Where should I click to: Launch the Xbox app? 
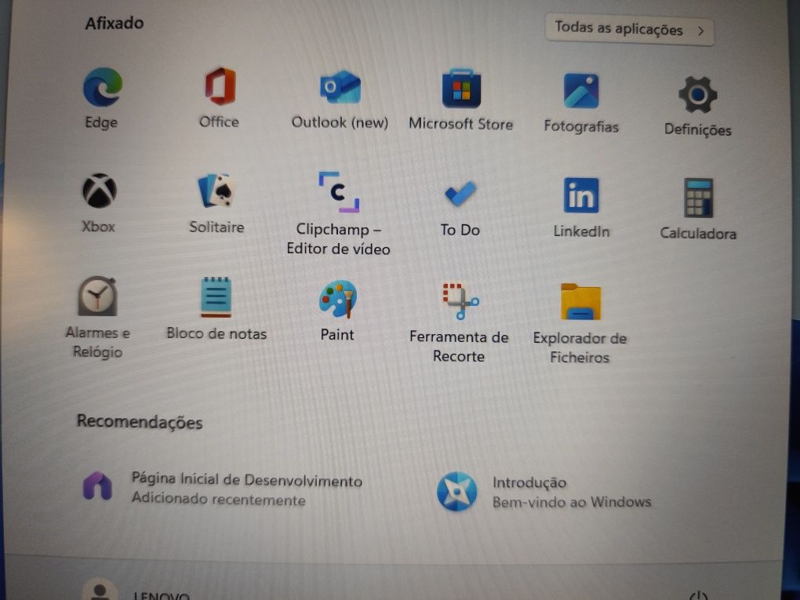pyautogui.click(x=100, y=191)
